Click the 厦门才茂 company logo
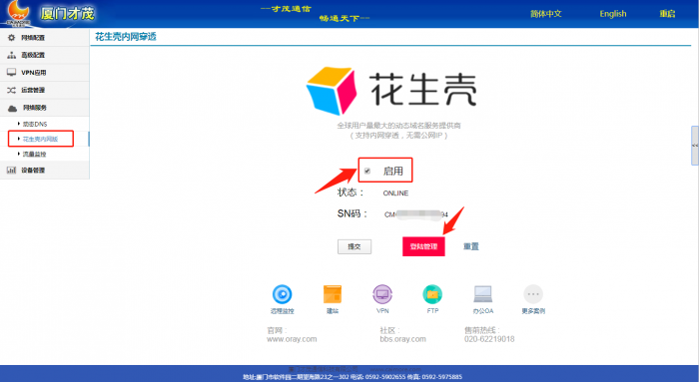 click(x=49, y=14)
